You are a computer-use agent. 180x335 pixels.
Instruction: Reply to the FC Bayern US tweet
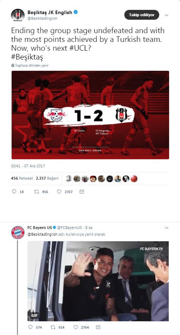click(x=31, y=327)
